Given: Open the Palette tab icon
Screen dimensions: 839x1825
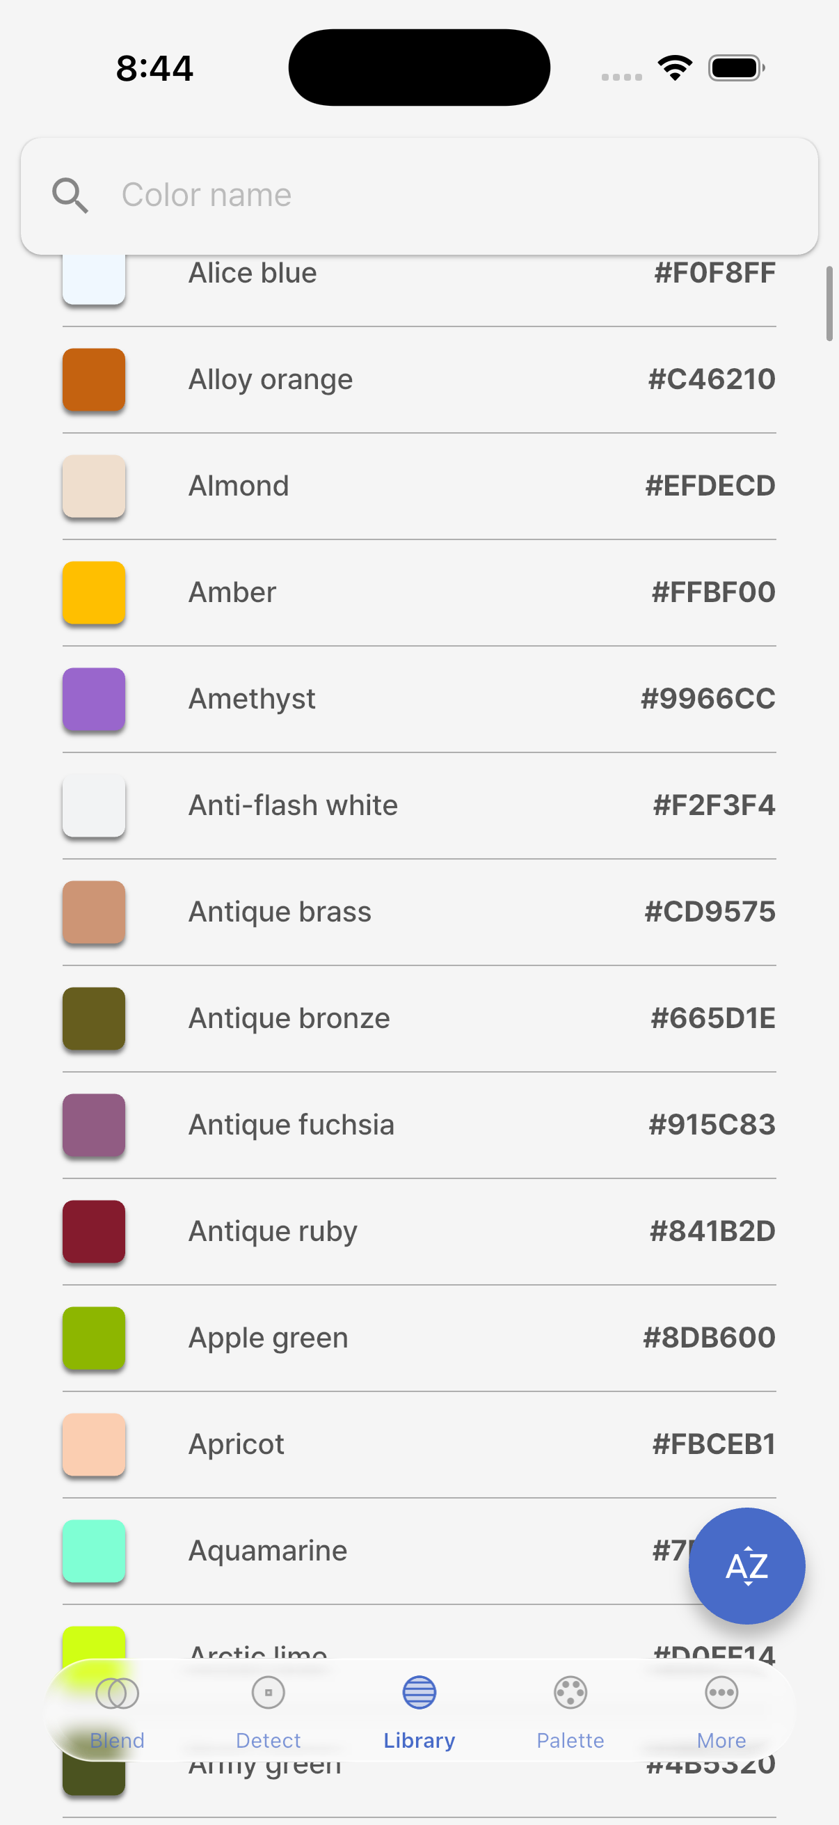Looking at the screenshot, I should 570,1693.
